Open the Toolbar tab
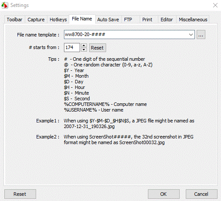The width and height of the screenshot is (221, 201). coord(14,20)
